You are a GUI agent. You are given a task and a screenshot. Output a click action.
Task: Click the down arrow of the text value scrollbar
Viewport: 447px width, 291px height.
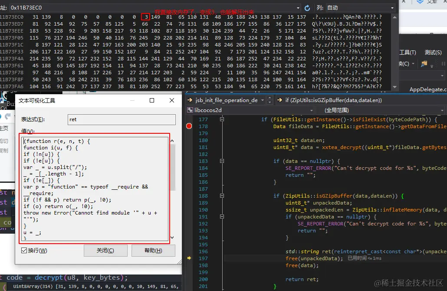coord(172,238)
